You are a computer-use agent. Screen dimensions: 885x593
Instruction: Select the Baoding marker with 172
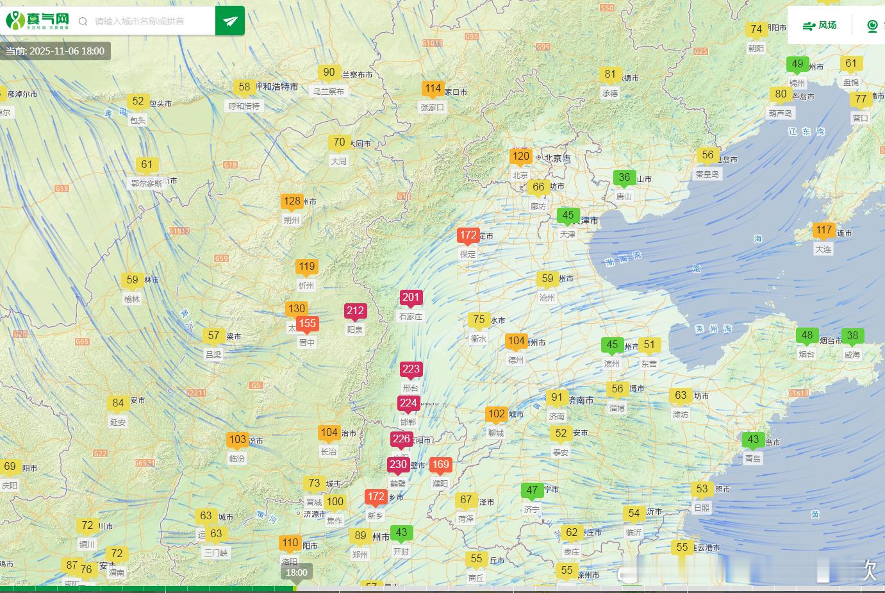(x=468, y=235)
